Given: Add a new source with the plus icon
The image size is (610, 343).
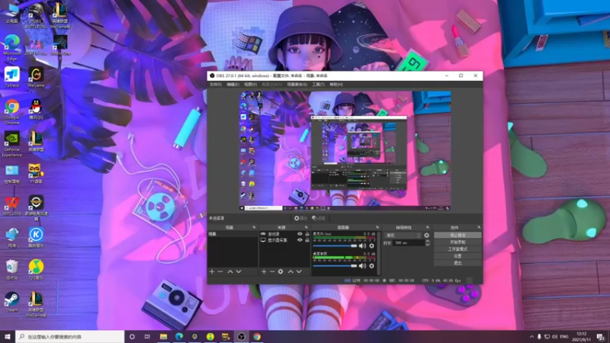Looking at the screenshot, I should tap(264, 271).
